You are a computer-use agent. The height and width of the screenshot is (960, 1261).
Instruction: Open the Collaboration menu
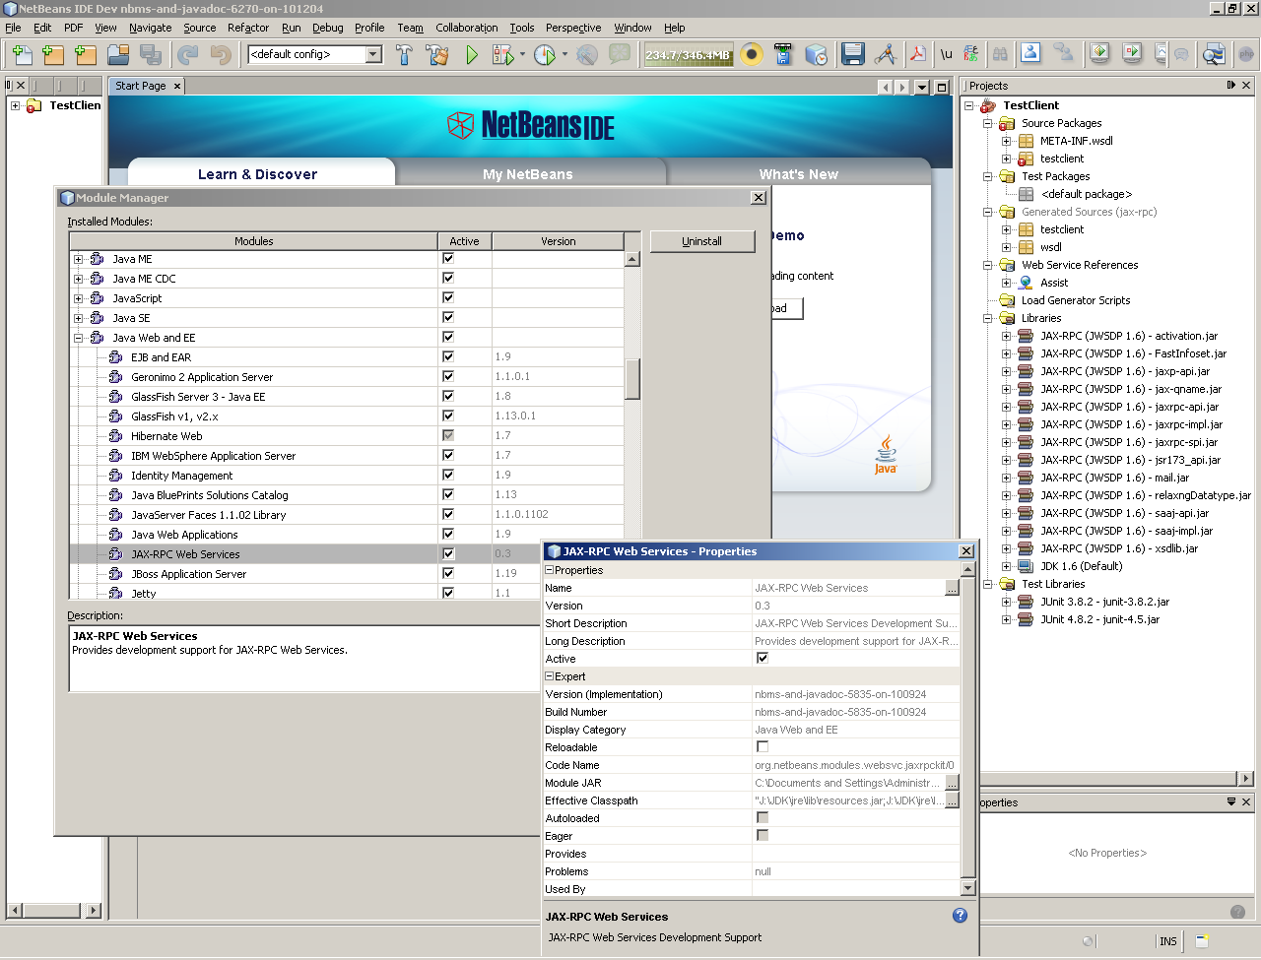(467, 28)
